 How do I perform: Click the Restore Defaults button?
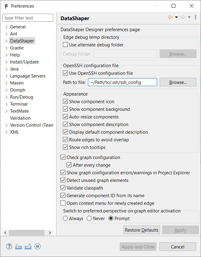coord(142,230)
